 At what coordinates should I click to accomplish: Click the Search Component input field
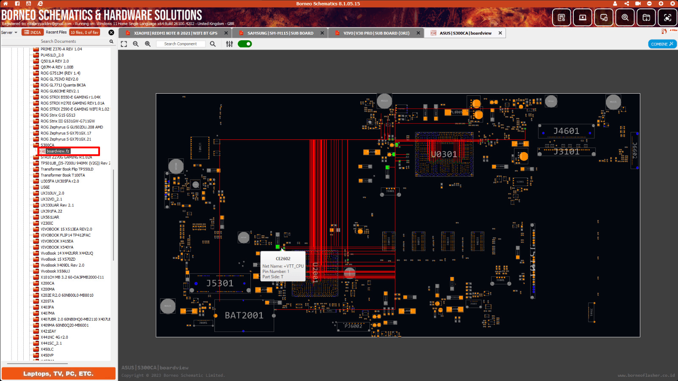pos(181,44)
